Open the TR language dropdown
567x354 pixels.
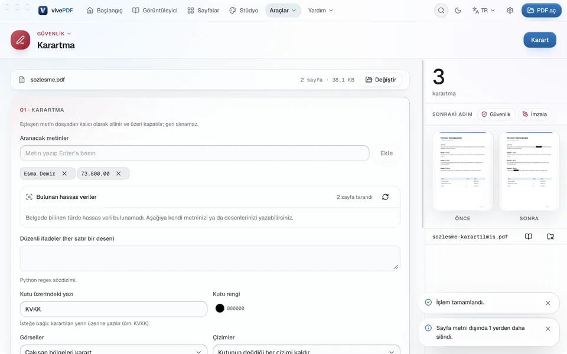[484, 11]
